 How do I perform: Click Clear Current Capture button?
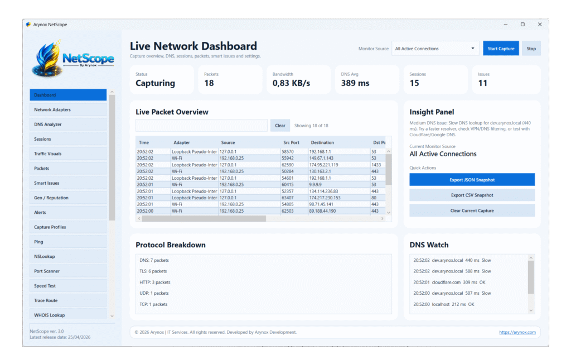pos(472,210)
